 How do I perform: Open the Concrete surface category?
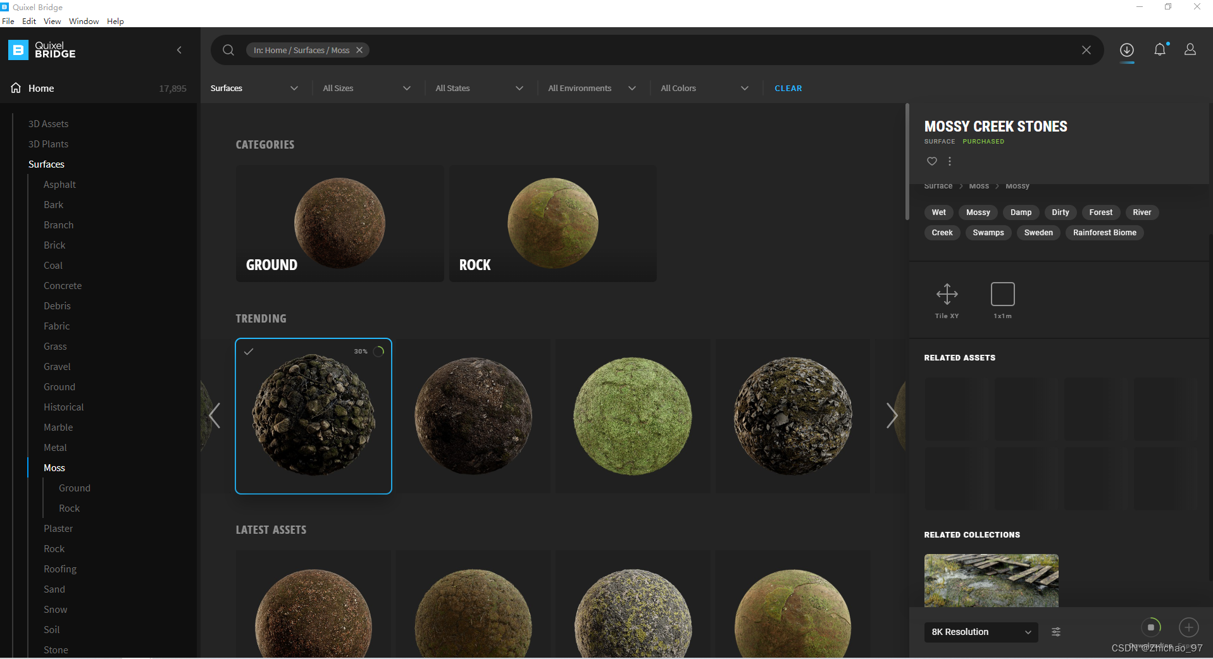(x=63, y=285)
